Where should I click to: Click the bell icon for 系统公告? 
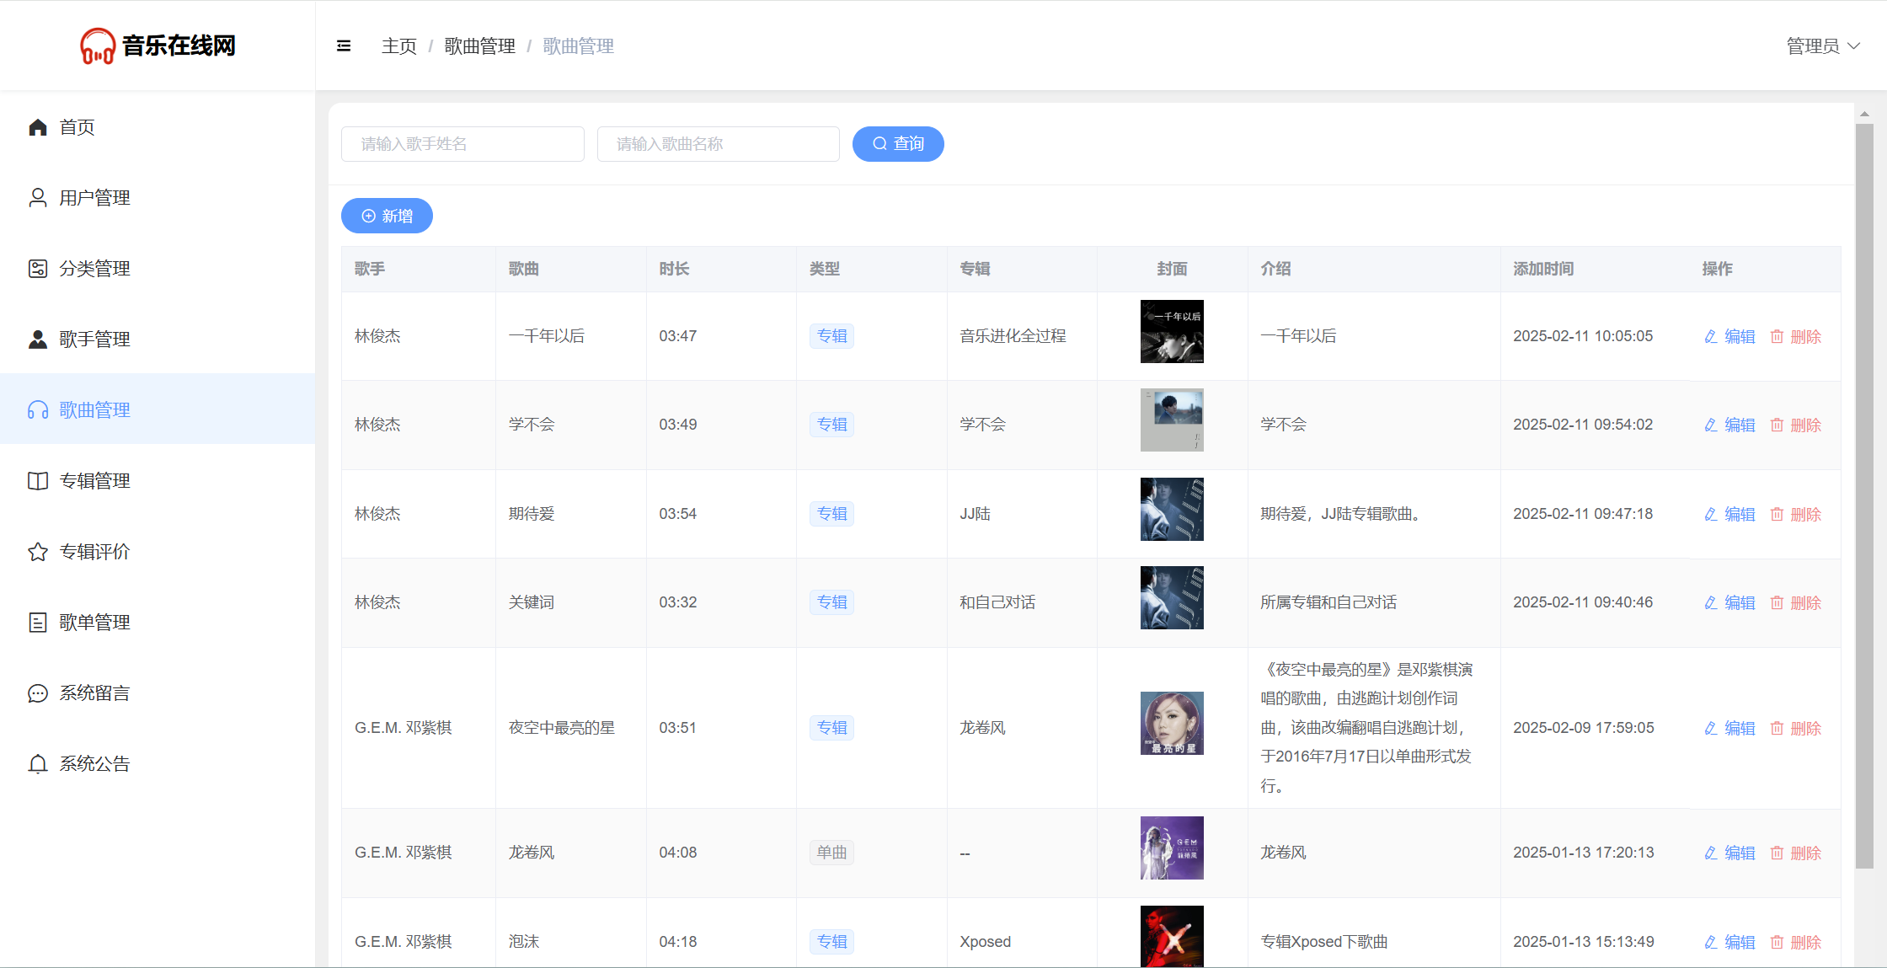pyautogui.click(x=38, y=764)
